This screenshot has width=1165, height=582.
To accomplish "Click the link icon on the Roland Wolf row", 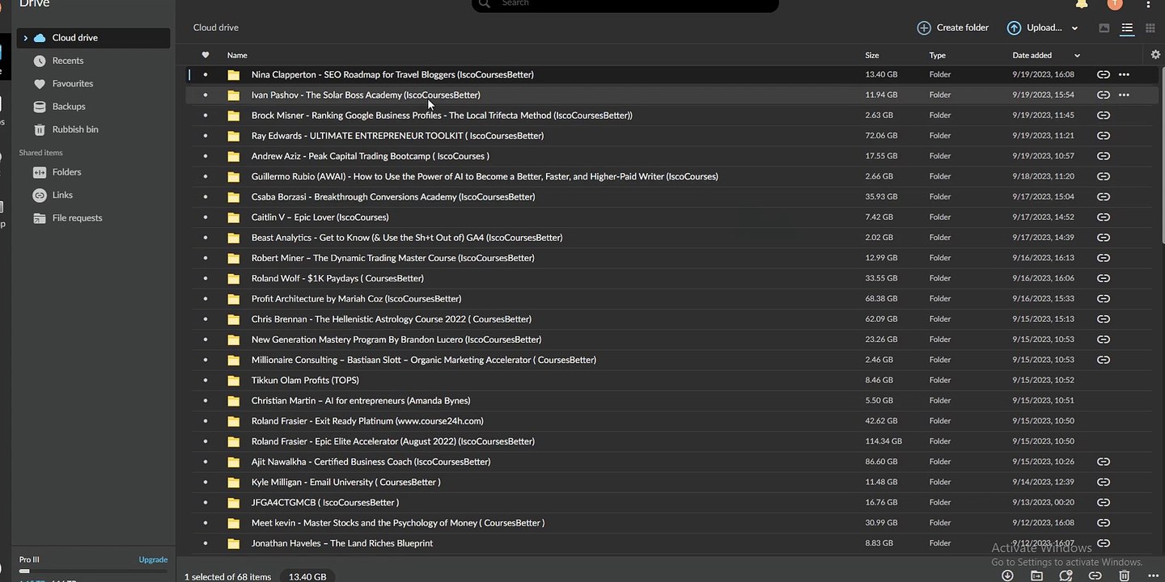I will coord(1103,278).
